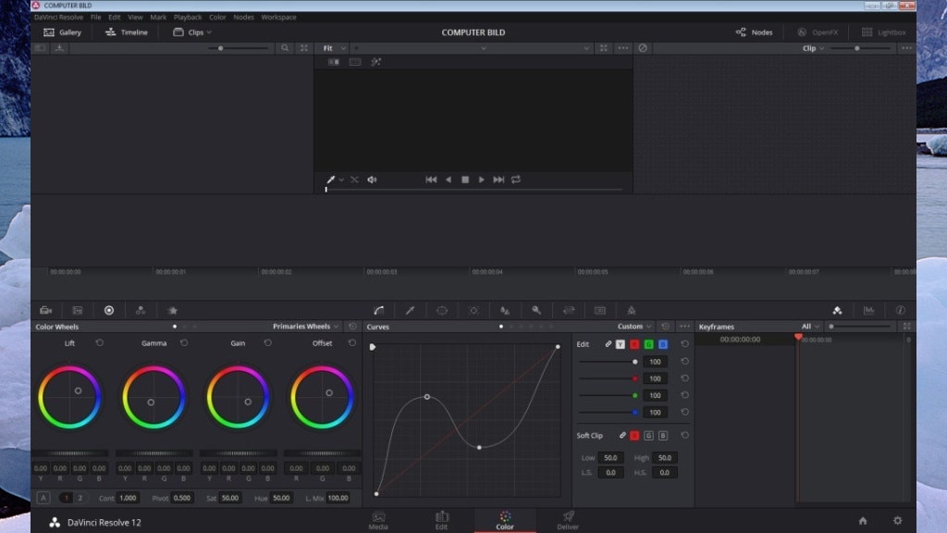The height and width of the screenshot is (533, 947).
Task: Toggle the Edit channel link icon
Action: click(x=608, y=344)
